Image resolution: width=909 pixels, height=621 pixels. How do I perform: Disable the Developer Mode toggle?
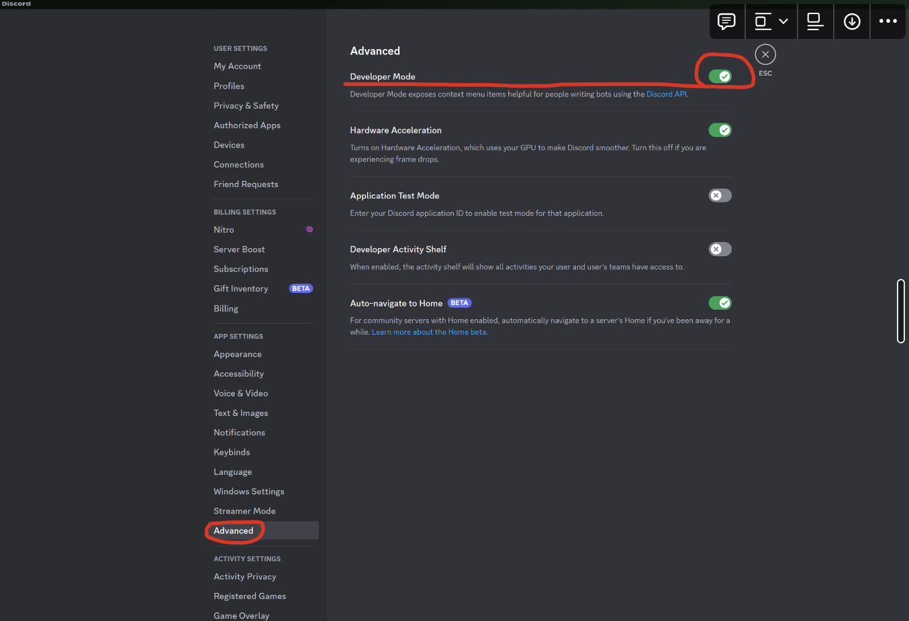[720, 76]
